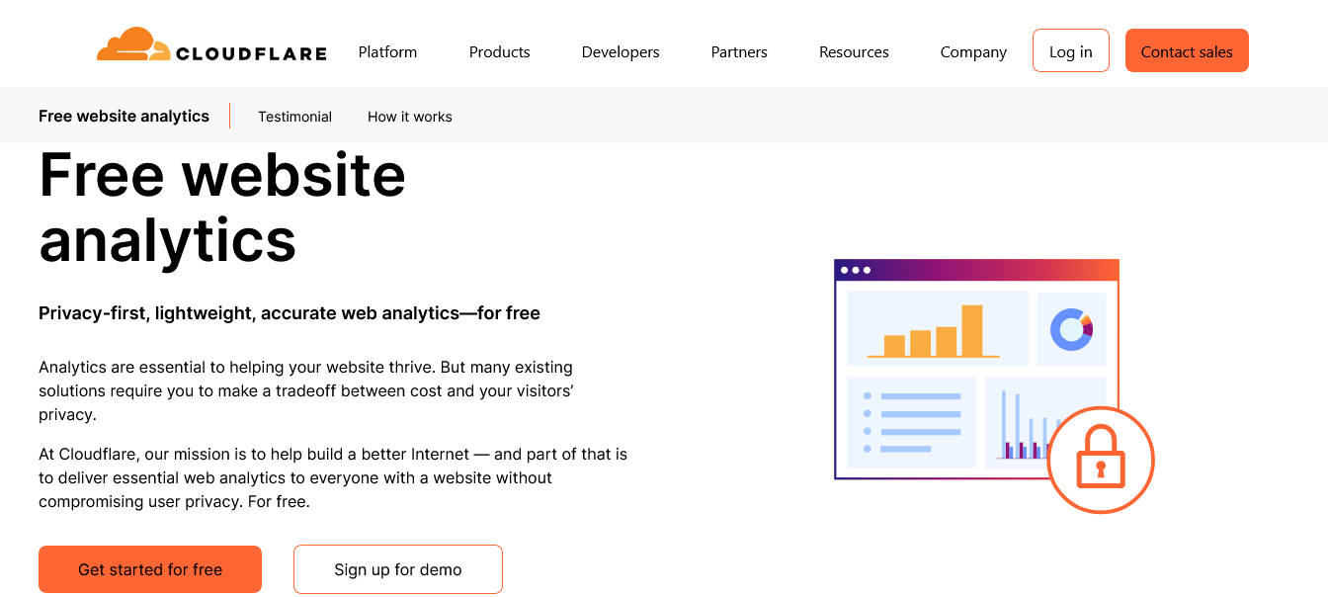Open the Company menu
Image resolution: width=1328 pixels, height=597 pixels.
click(x=973, y=52)
